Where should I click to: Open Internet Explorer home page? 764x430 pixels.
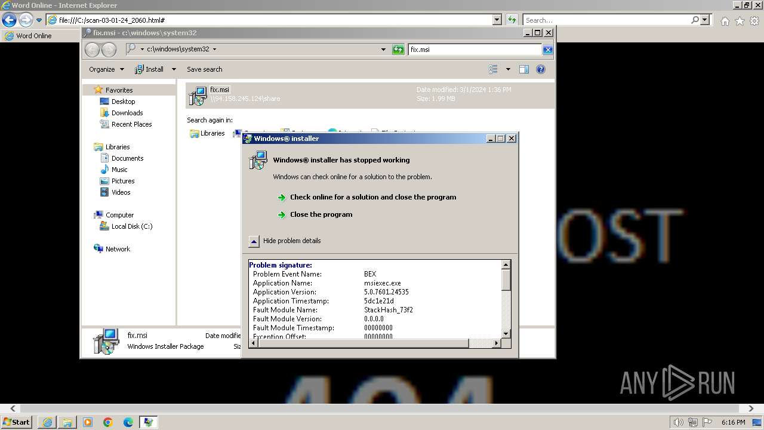click(x=725, y=21)
